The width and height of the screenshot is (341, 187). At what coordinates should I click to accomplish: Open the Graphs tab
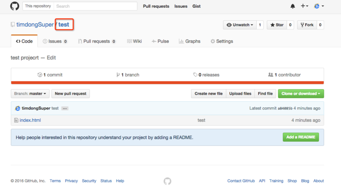pos(190,41)
